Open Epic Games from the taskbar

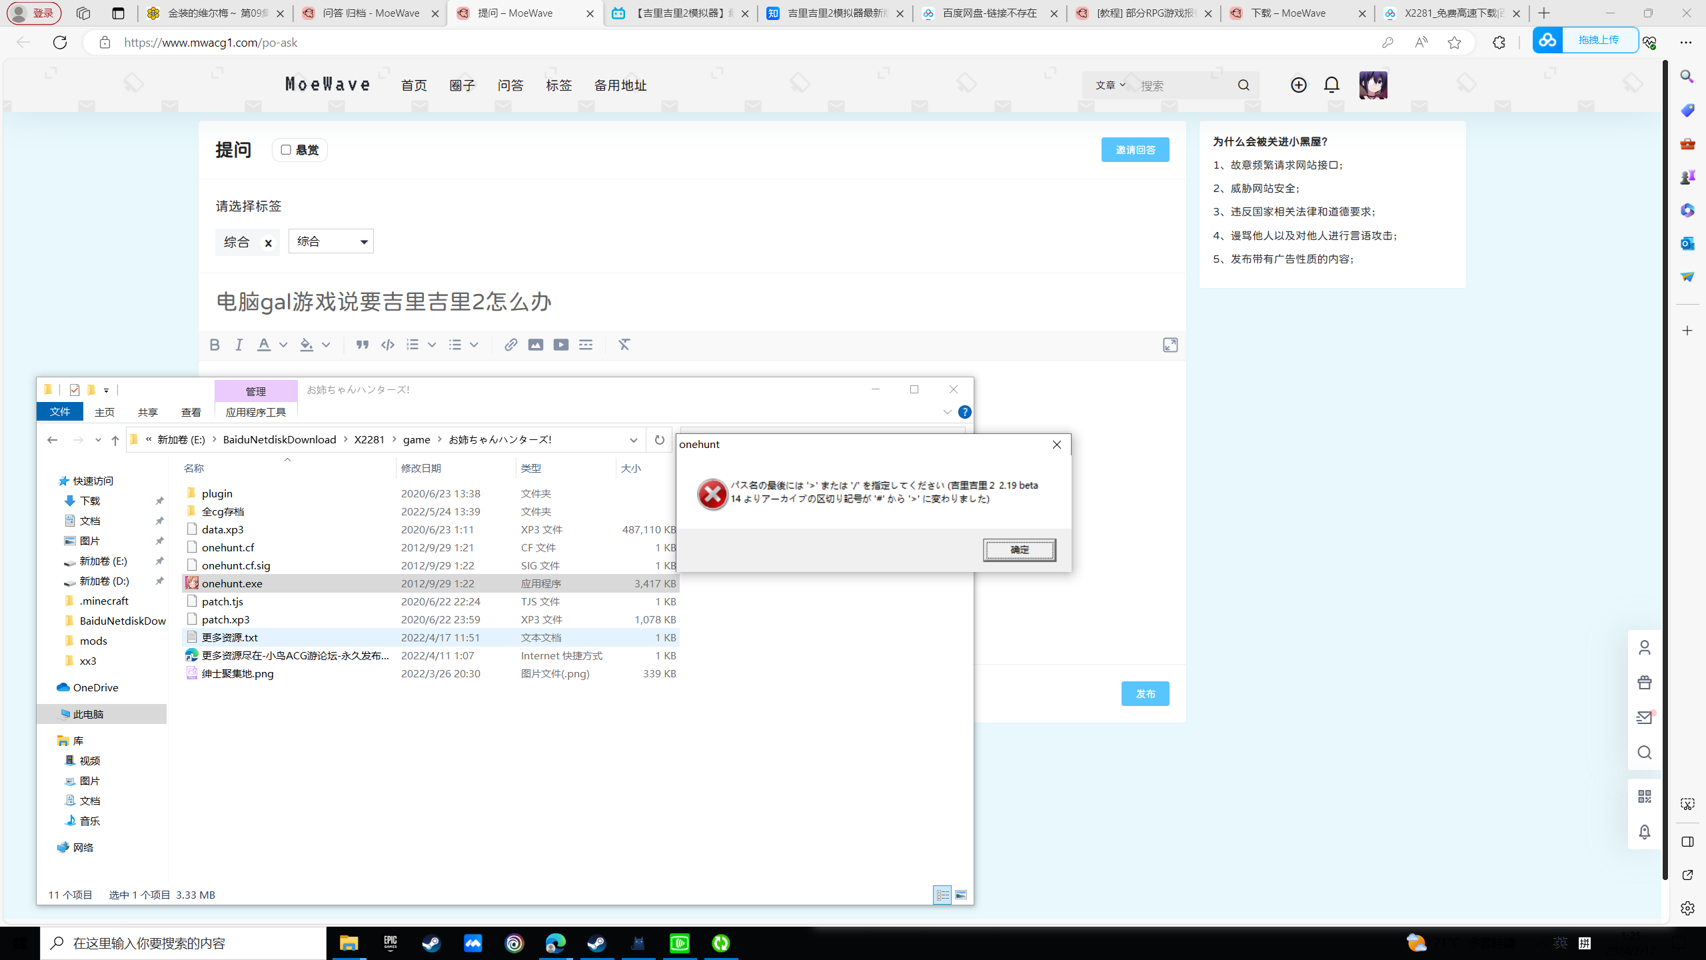point(390,943)
